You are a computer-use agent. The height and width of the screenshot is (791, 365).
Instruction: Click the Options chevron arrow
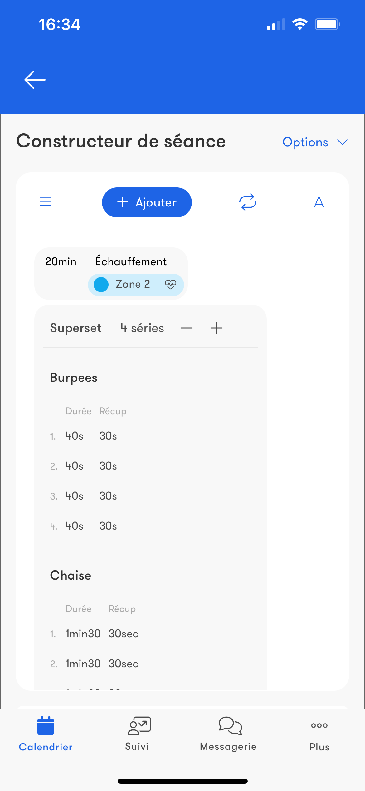point(343,142)
